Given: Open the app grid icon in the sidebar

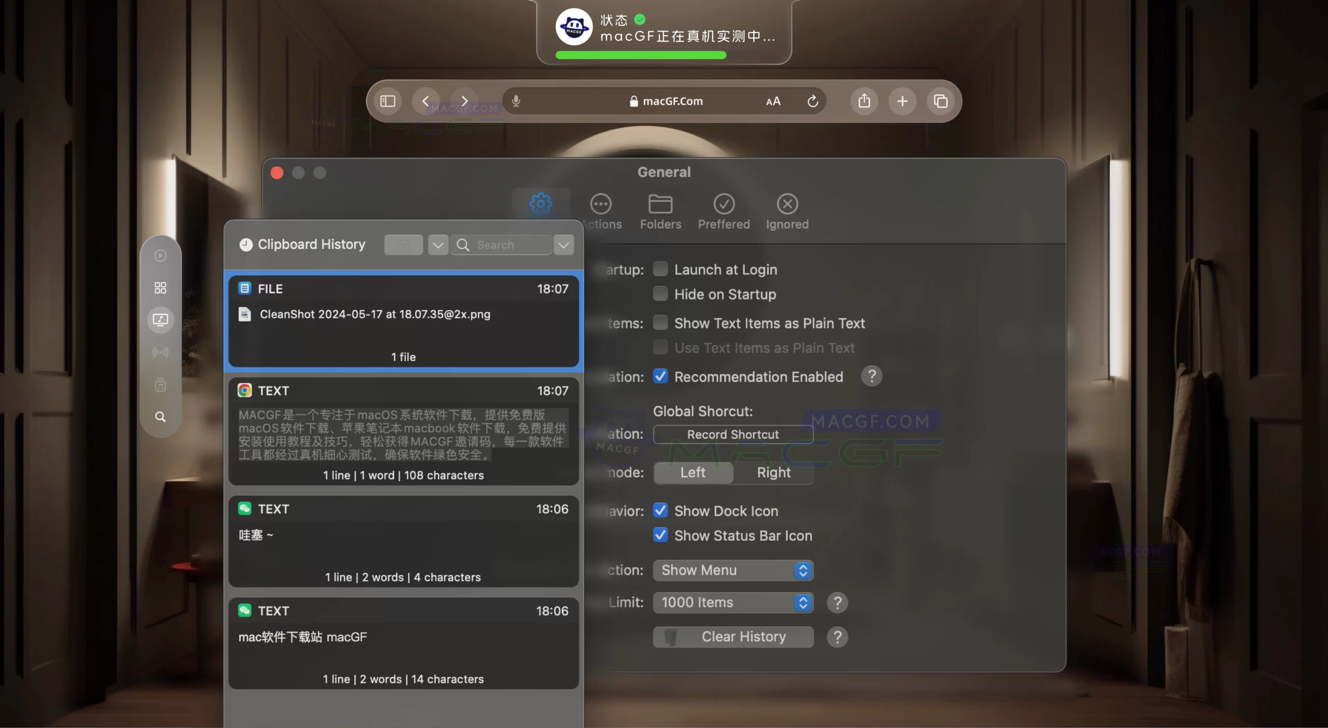Looking at the screenshot, I should (x=160, y=288).
